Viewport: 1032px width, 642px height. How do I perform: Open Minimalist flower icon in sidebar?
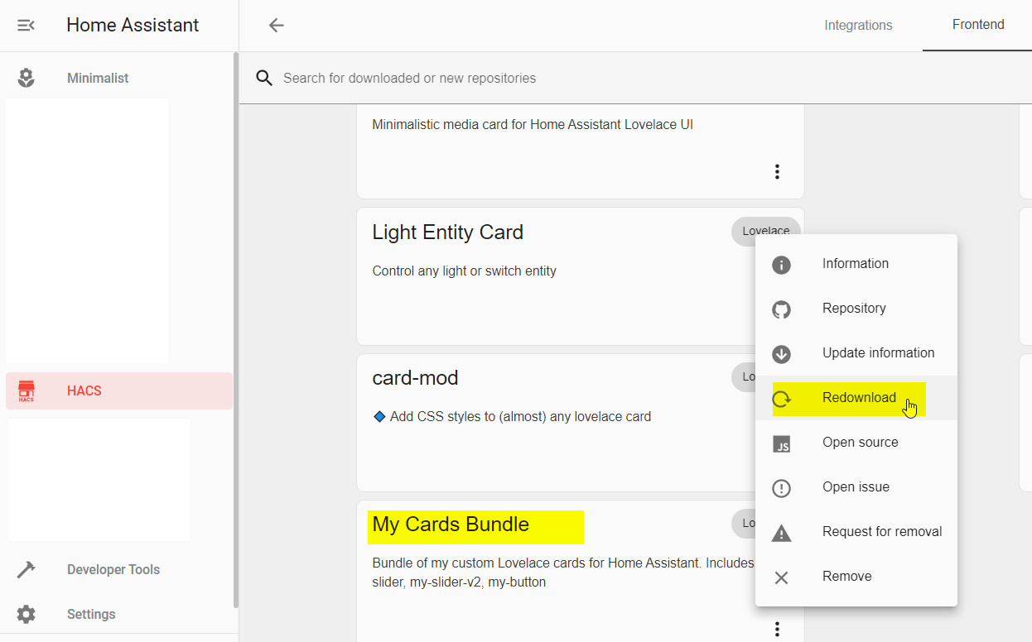point(27,78)
